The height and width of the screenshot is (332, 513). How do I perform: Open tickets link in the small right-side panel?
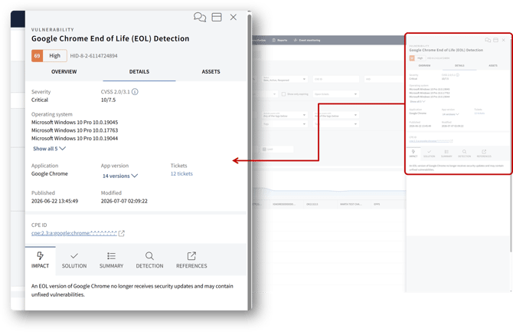point(479,113)
